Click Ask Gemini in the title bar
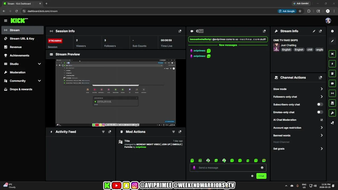The height and width of the screenshot is (190, 338). click(x=301, y=3)
